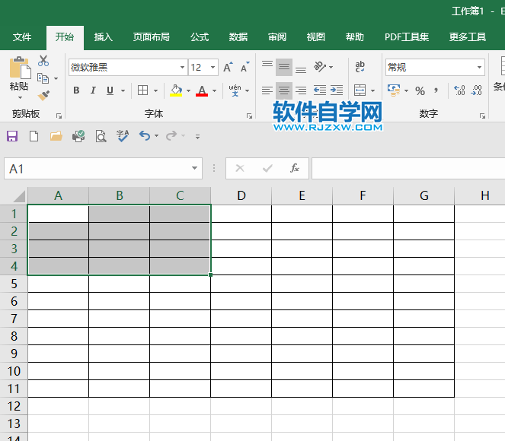Screen dimensions: 505x441
Task: Select row 7 header
Action: point(14,319)
